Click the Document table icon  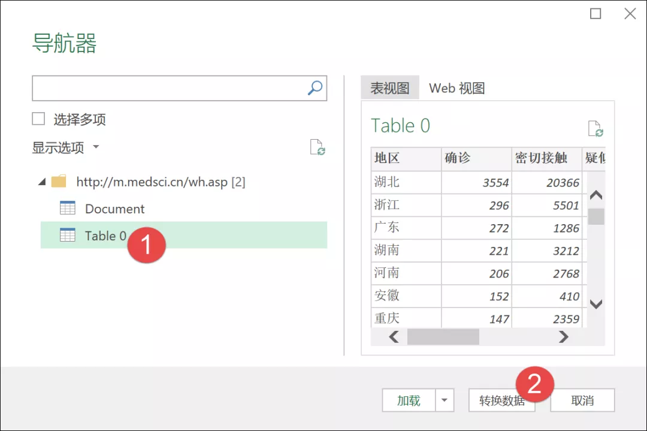point(67,208)
